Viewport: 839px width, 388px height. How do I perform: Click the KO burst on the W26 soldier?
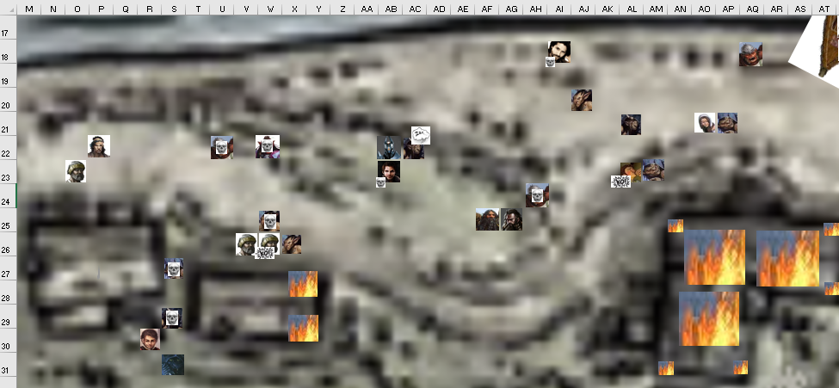click(264, 253)
